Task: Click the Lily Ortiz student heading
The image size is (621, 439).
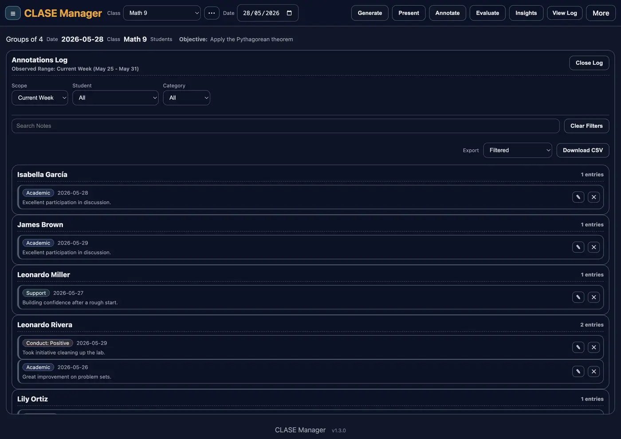Action: (x=32, y=399)
